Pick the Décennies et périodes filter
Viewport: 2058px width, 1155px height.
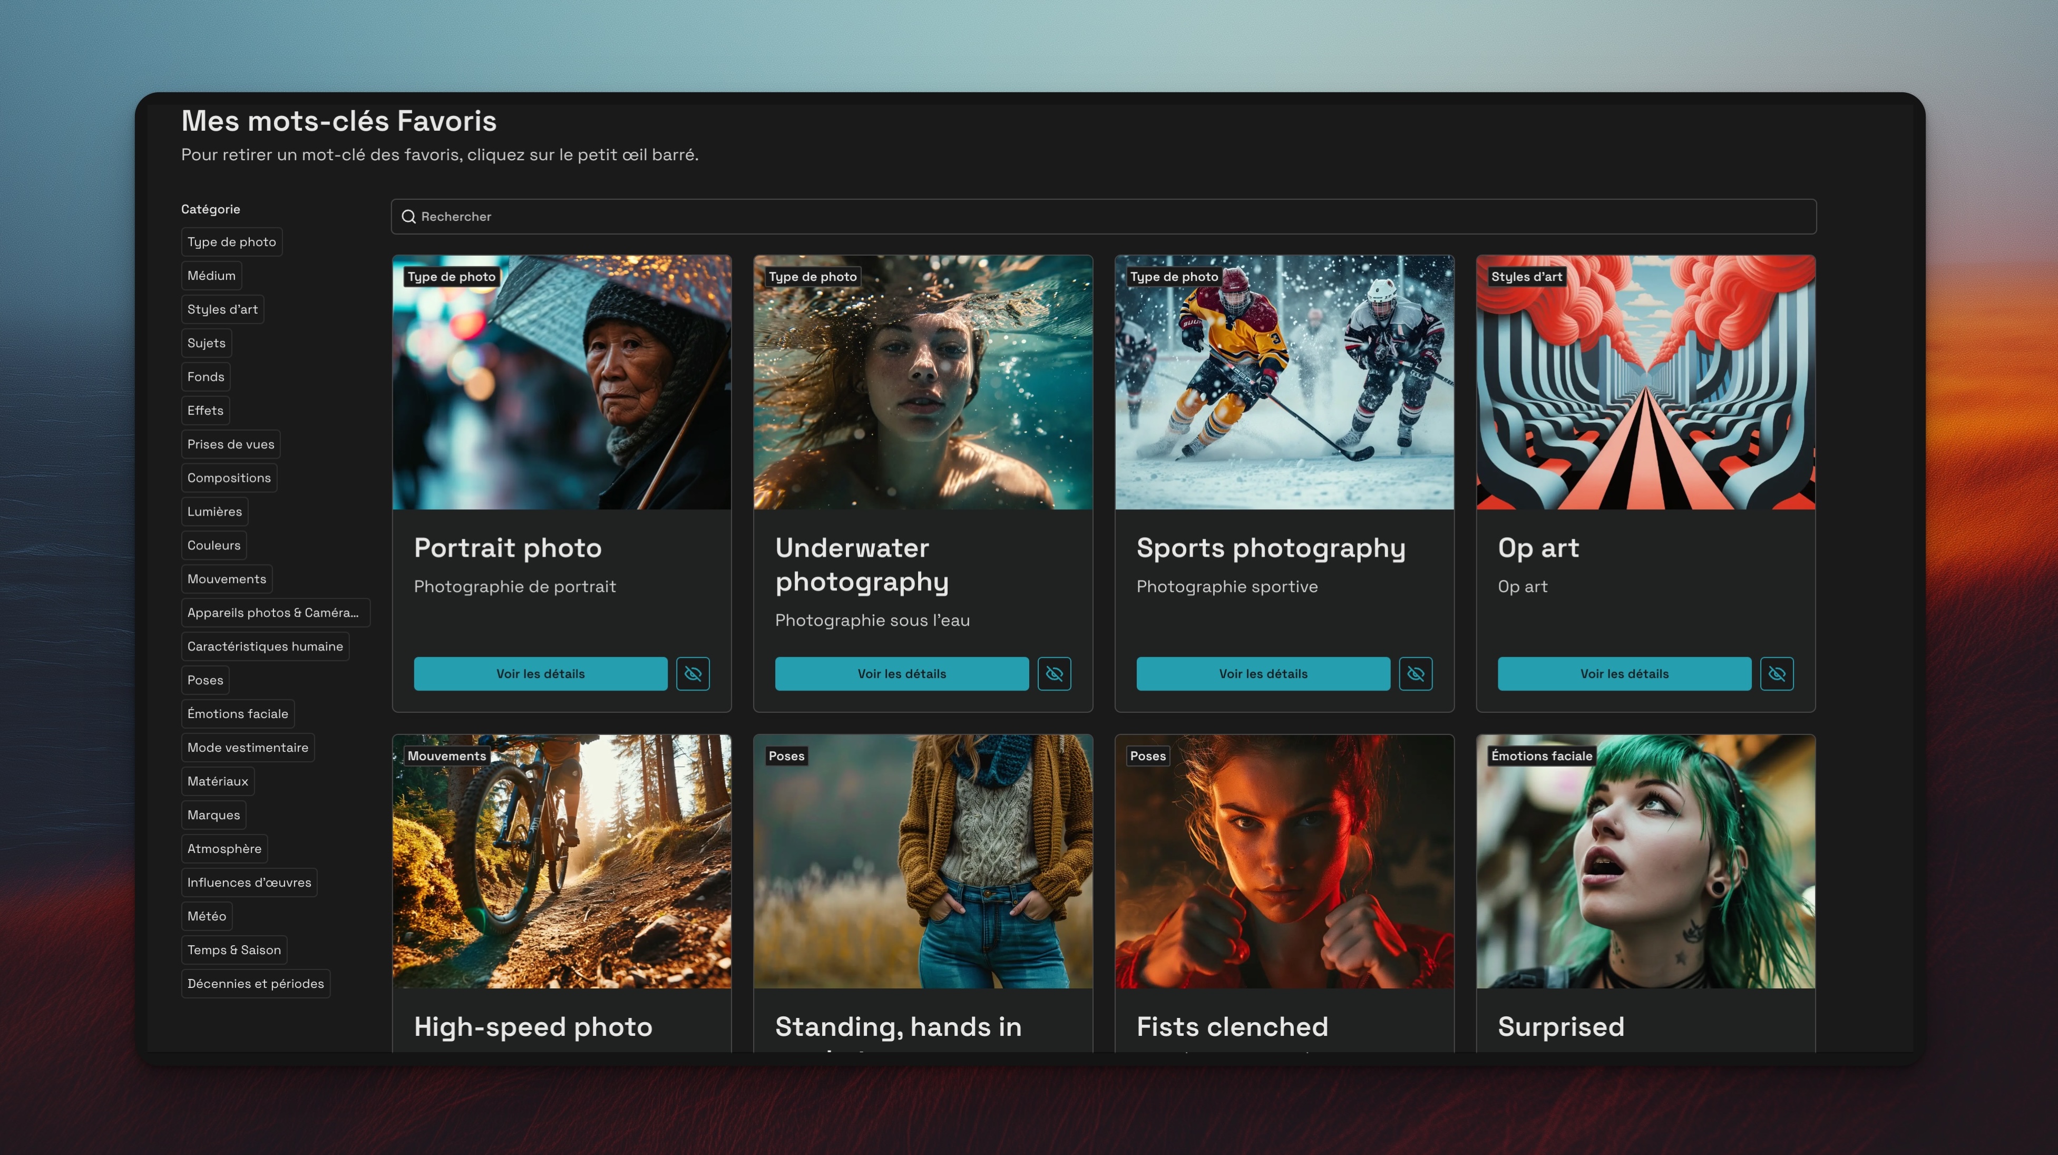255,984
